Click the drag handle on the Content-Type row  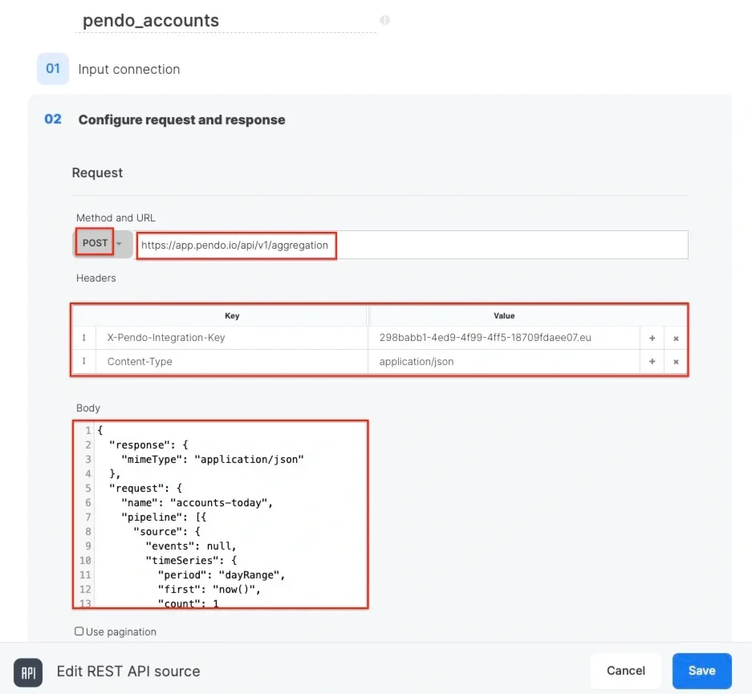(x=83, y=361)
